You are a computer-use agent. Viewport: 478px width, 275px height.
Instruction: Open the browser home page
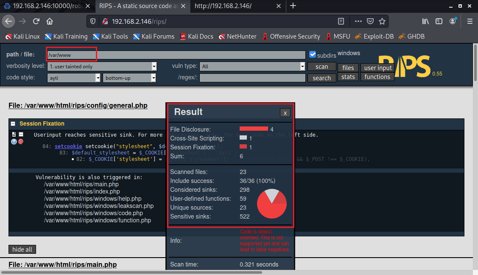point(50,21)
